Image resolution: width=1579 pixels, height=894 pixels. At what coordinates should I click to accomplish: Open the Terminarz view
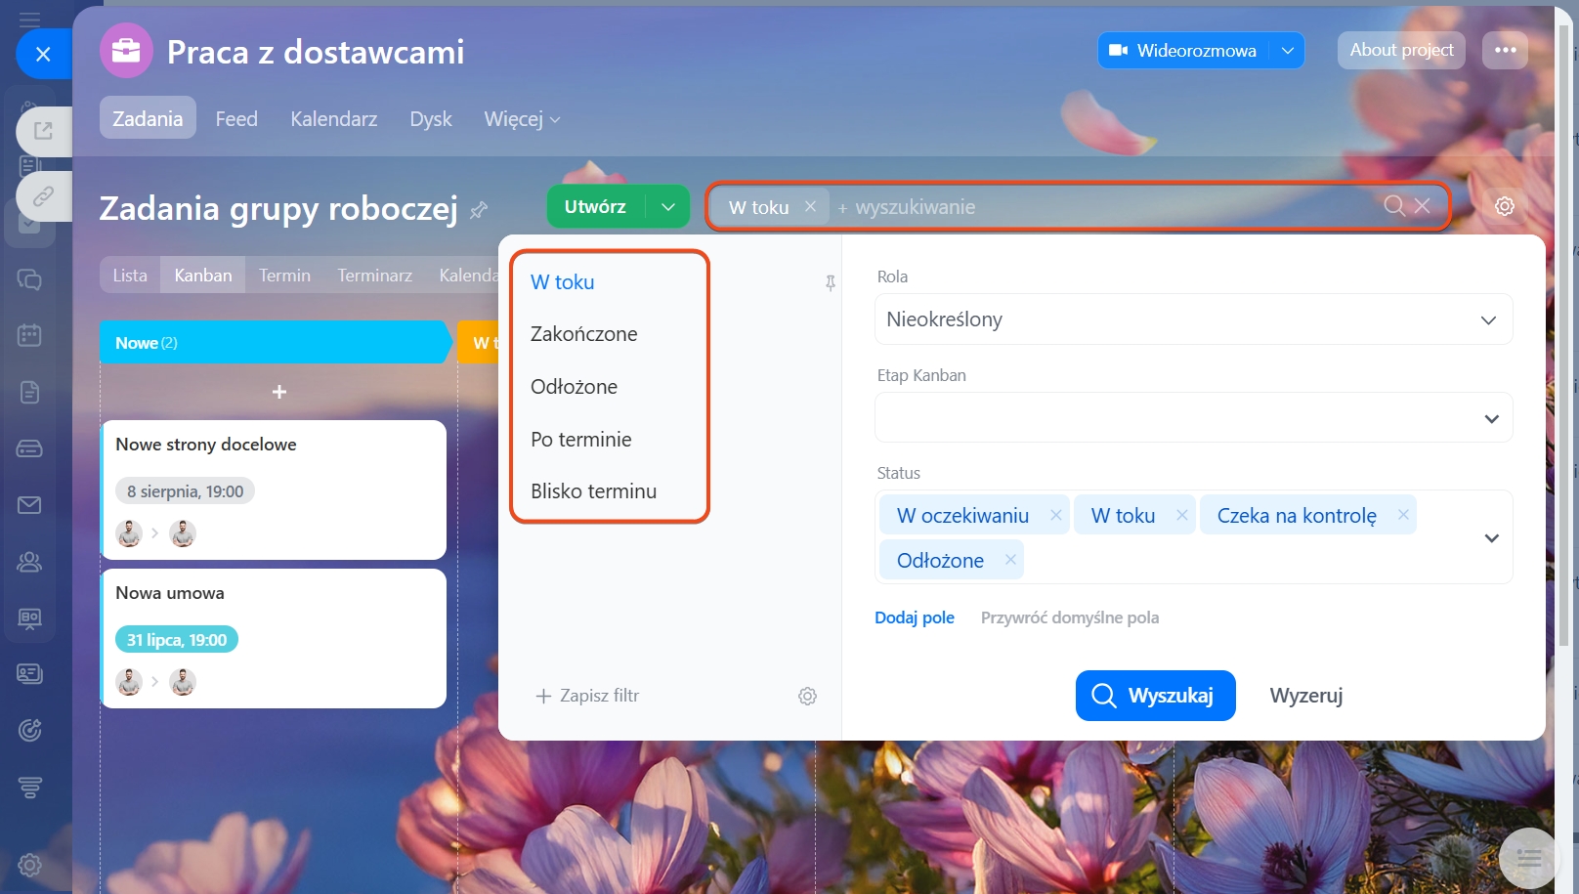point(374,276)
